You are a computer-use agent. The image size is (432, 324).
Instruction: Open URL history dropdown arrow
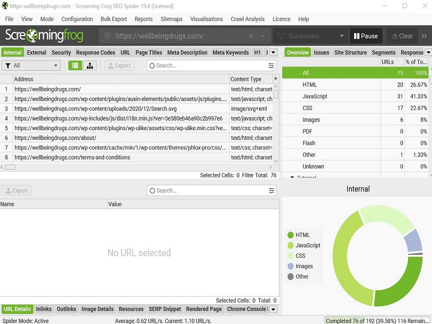[x=263, y=36]
